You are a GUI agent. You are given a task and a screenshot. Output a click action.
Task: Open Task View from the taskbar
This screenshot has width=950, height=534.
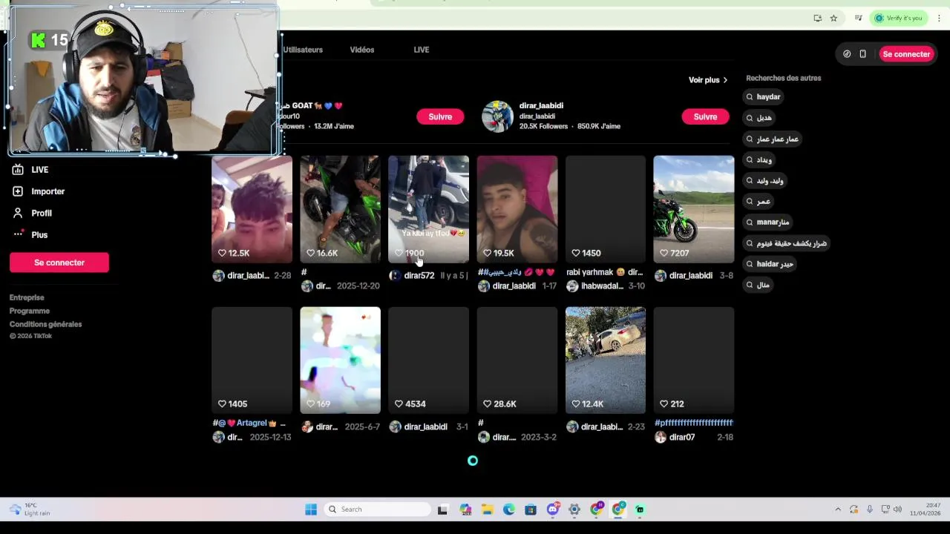pos(442,510)
